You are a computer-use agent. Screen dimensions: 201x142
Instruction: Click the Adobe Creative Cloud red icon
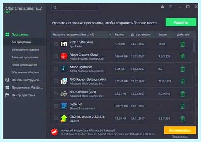tap(64, 56)
